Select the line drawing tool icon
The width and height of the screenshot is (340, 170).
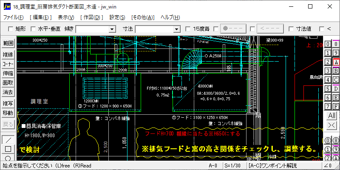coord(8,140)
